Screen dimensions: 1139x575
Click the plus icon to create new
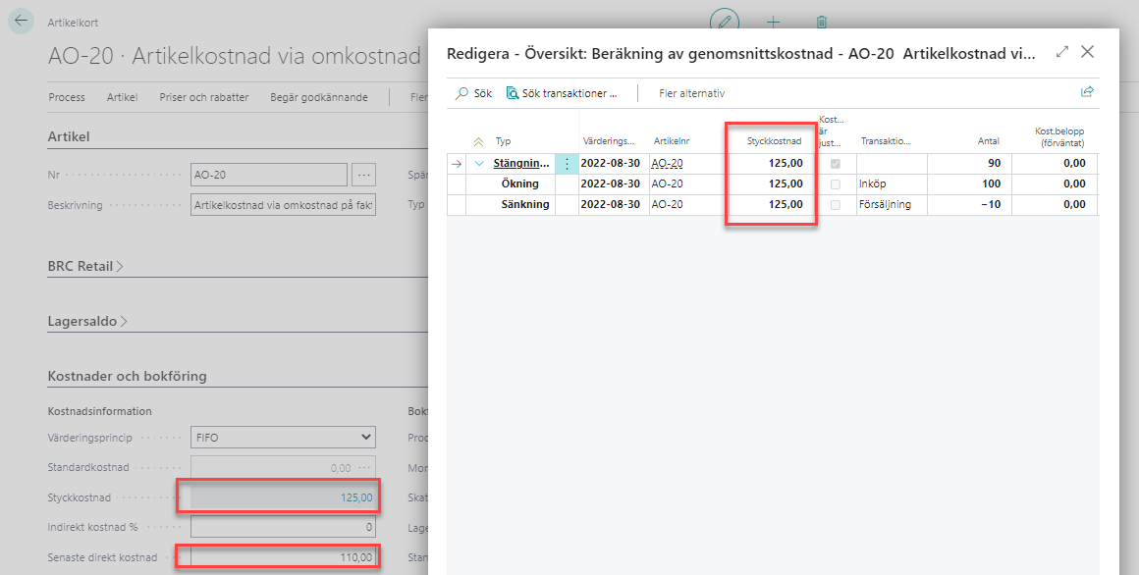(774, 21)
